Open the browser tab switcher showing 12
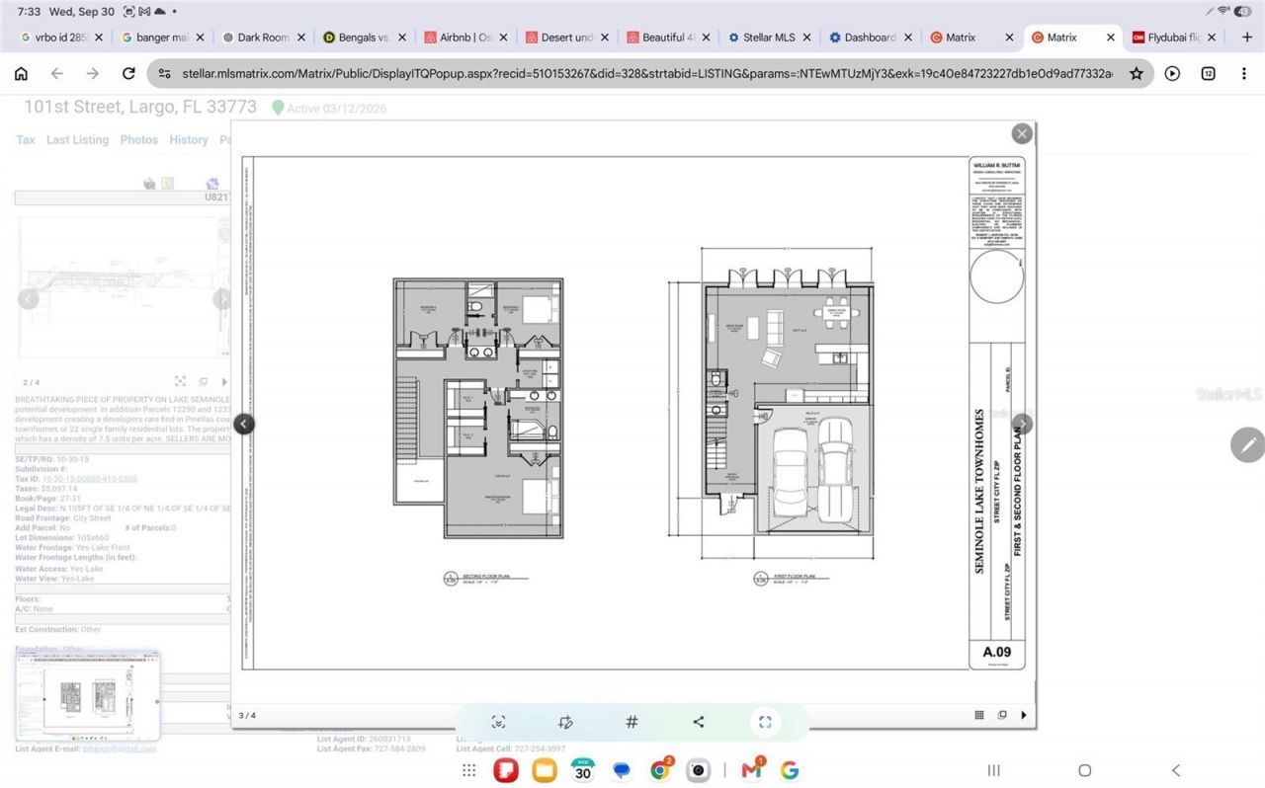 coord(1208,73)
